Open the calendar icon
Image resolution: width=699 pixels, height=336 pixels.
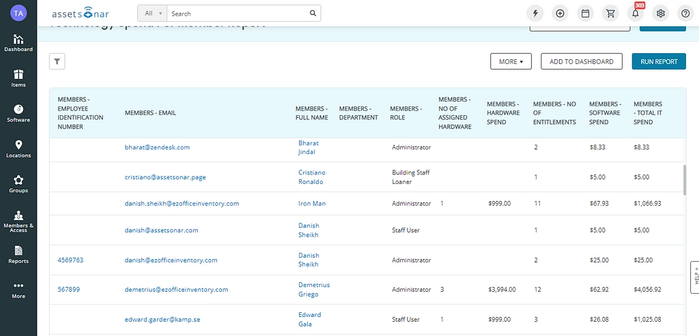click(x=585, y=14)
